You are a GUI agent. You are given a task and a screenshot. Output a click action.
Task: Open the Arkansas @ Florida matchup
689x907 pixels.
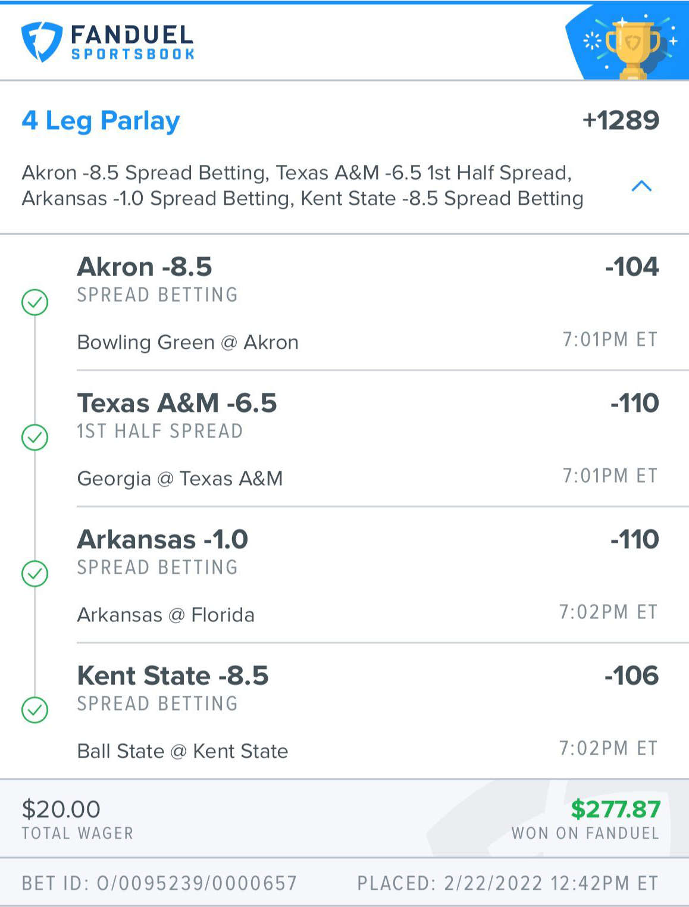(x=166, y=615)
